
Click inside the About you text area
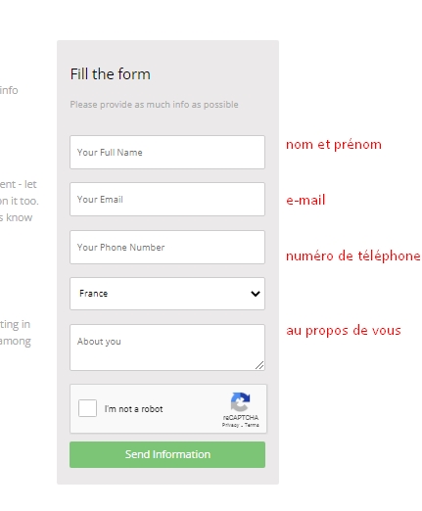coord(167,348)
